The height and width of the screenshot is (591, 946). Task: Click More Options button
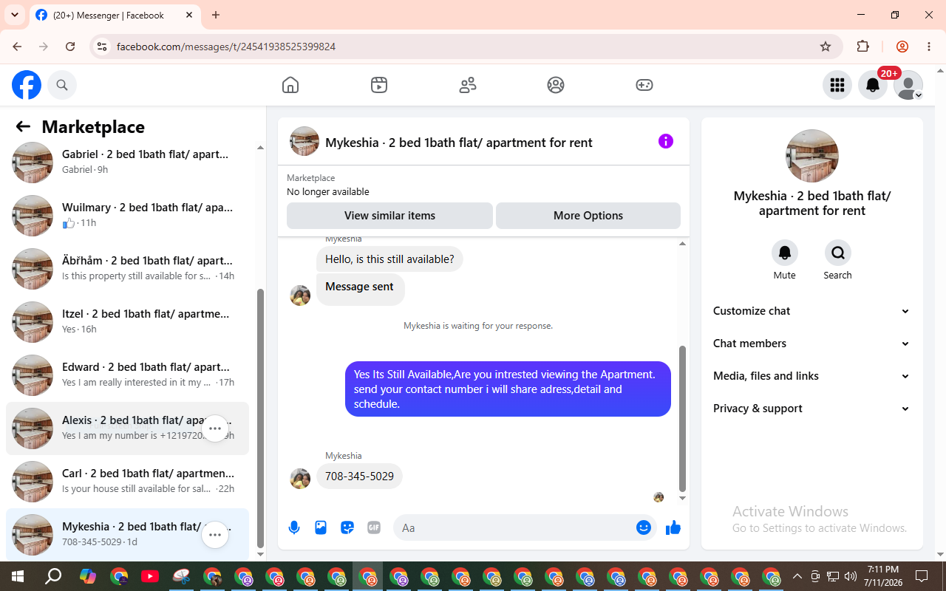point(588,216)
